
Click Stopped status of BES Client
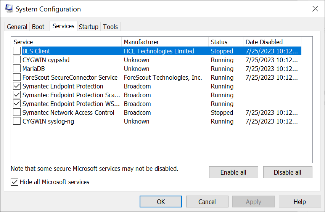(x=222, y=51)
